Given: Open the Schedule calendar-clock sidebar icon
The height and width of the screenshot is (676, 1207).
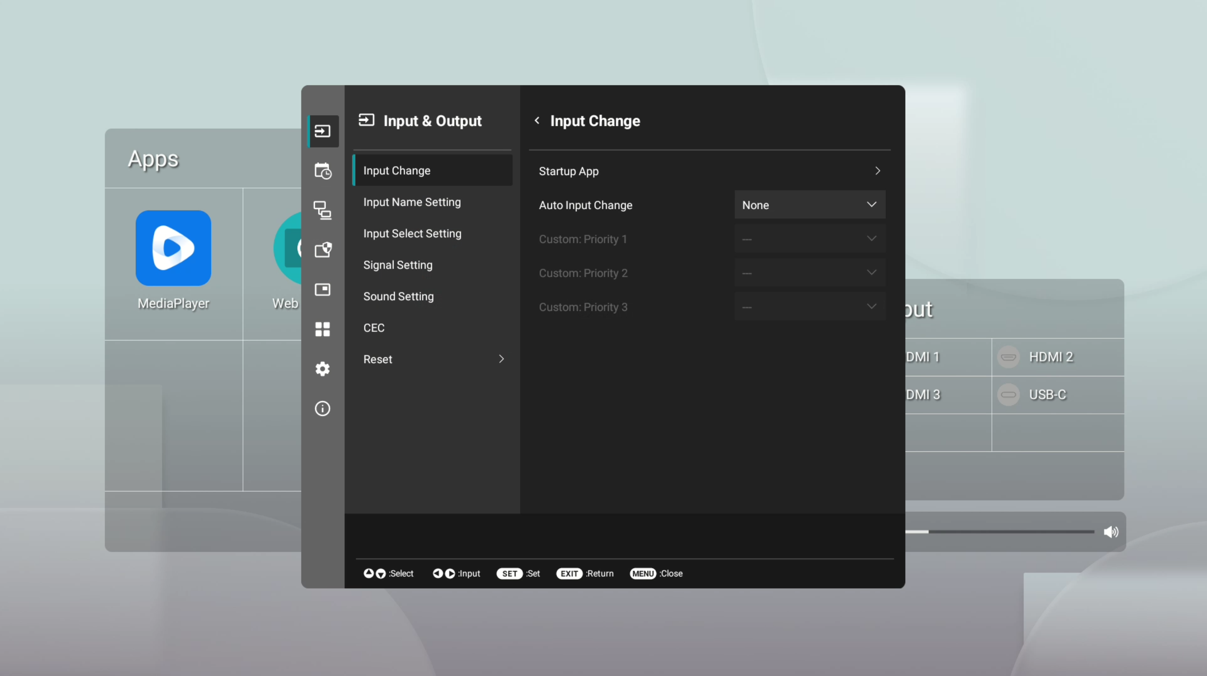Looking at the screenshot, I should (x=322, y=171).
